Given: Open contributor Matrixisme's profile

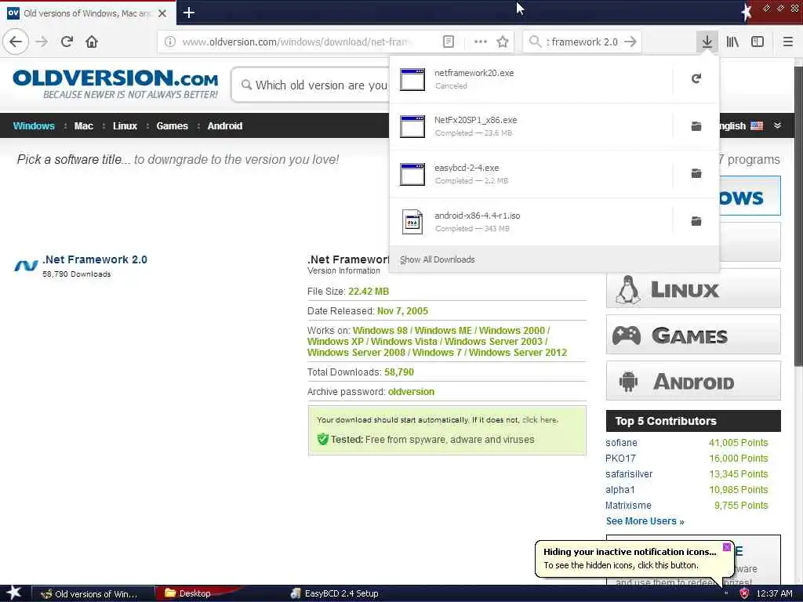Looking at the screenshot, I should coord(628,506).
